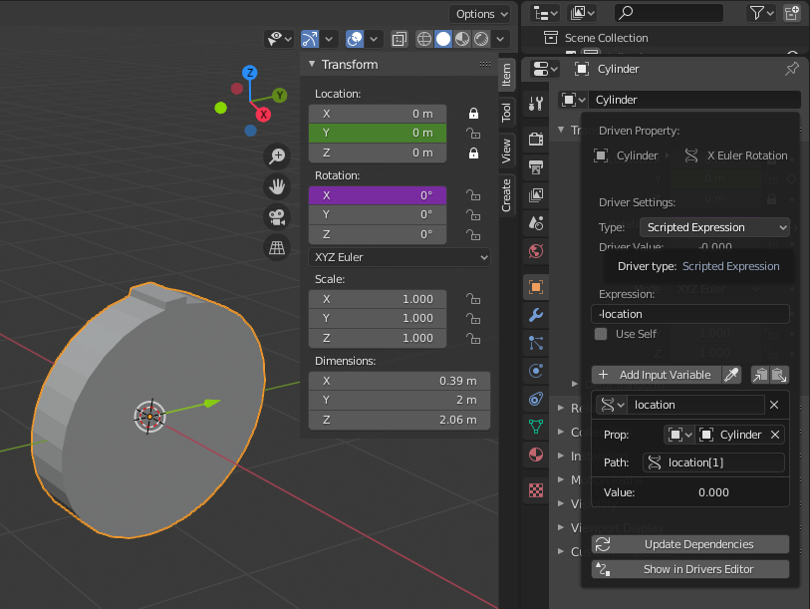Unlock the Location X lock
The image size is (810, 609).
[473, 114]
